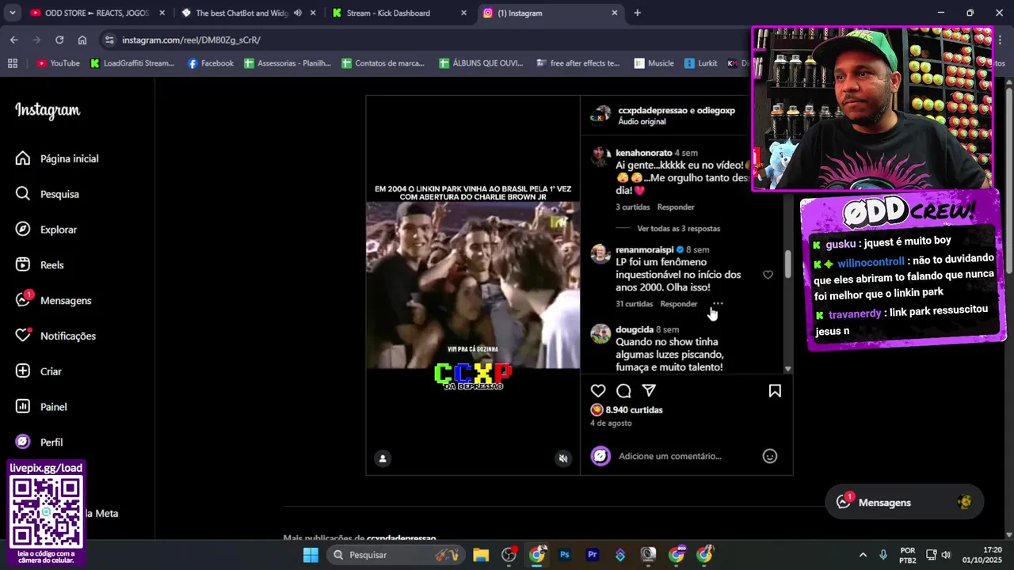Switch to Stream - Kick Dashboard tab
This screenshot has height=570, width=1014.
click(388, 13)
